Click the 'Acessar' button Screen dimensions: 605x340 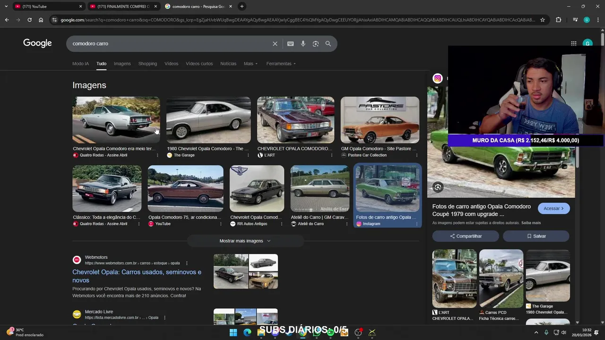coord(553,208)
